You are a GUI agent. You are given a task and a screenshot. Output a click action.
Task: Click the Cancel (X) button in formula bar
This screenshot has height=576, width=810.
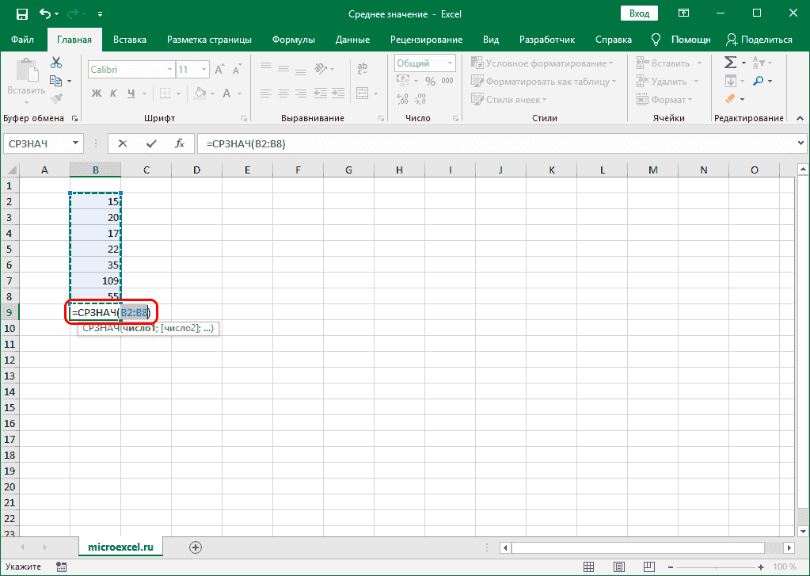(122, 143)
